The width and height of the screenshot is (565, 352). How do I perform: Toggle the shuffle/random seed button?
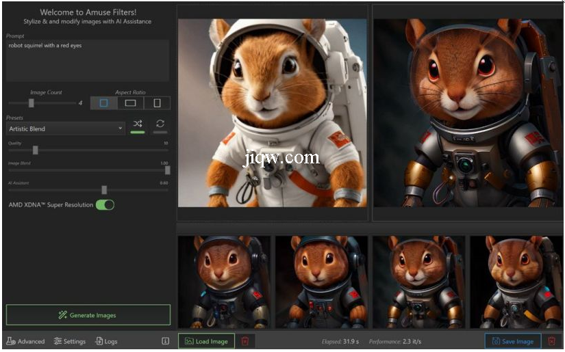(138, 124)
